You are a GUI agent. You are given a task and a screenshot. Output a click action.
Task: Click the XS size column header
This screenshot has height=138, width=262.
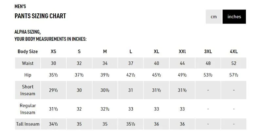[x=53, y=52]
